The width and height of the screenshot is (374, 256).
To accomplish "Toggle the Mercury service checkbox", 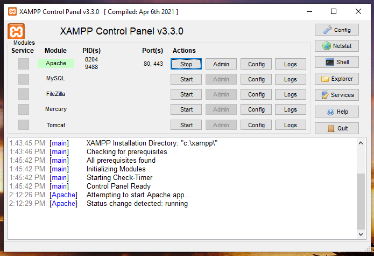I will coord(24,109).
